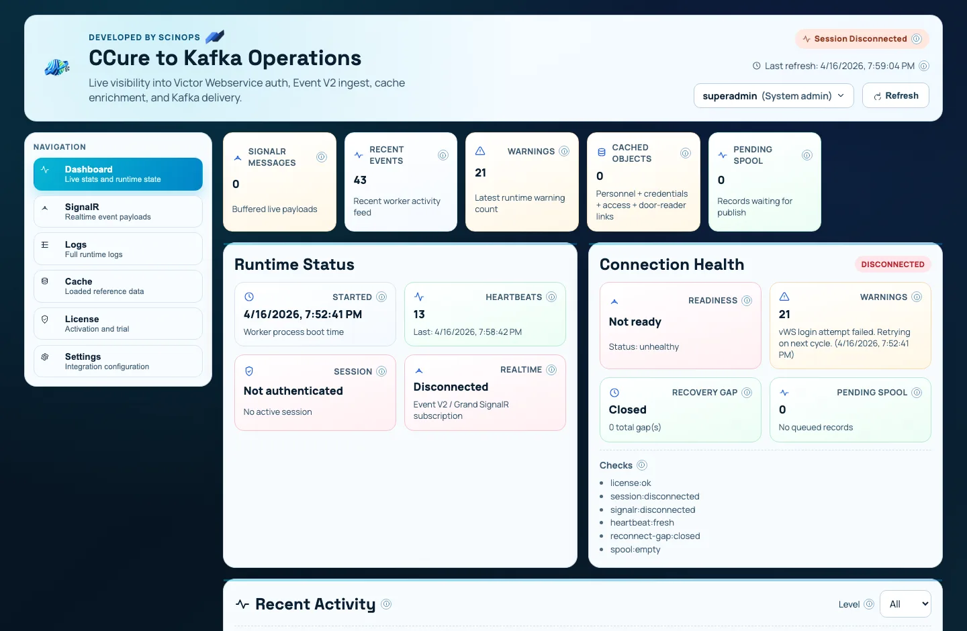Open the Level filter dropdown
Screen dimensions: 967x631
[905, 603]
